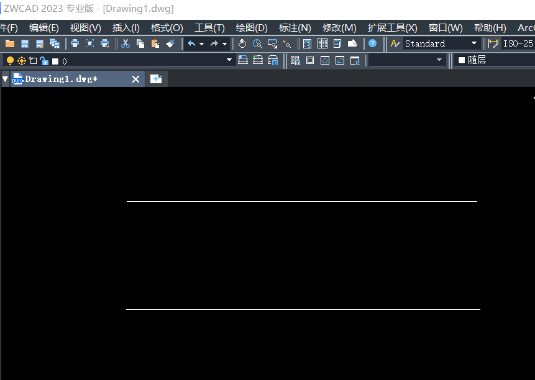Viewport: 535px width, 380px height.
Task: Print the drawing using the printer icon
Action: pyautogui.click(x=75, y=43)
